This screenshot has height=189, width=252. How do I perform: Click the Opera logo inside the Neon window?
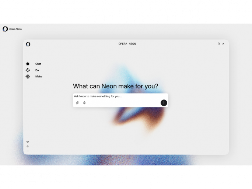(x=28, y=44)
